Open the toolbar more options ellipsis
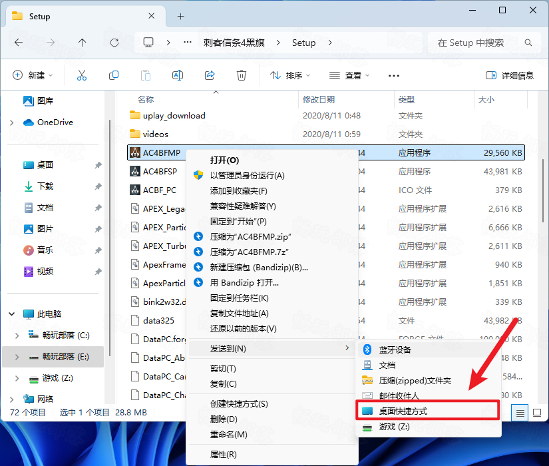 tap(394, 76)
